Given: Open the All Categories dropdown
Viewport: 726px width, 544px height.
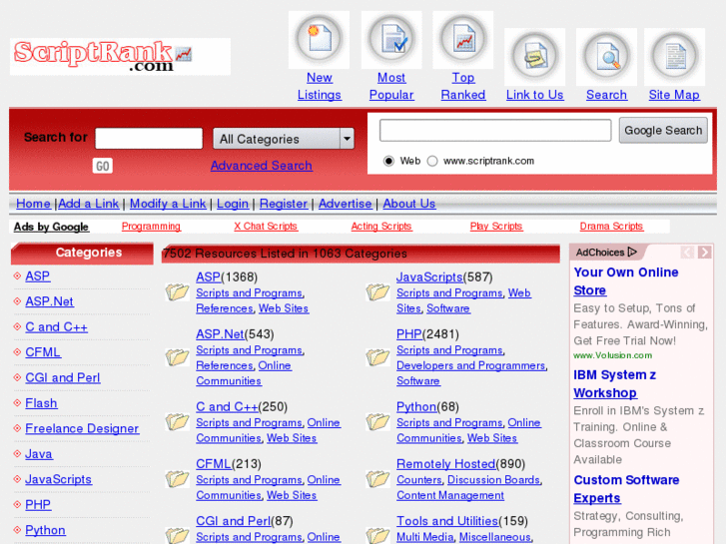Looking at the screenshot, I should (284, 139).
